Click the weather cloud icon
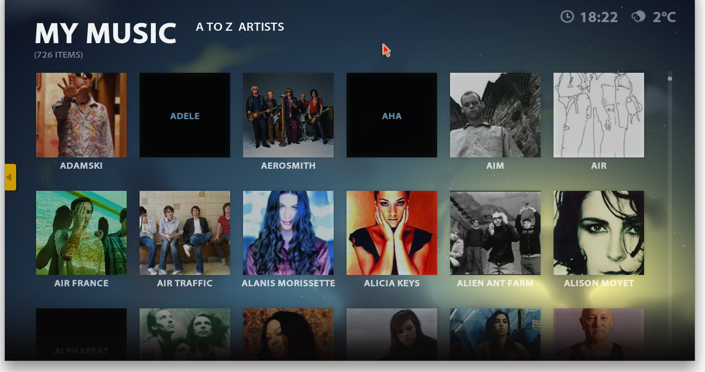The width and height of the screenshot is (705, 372). point(639,17)
